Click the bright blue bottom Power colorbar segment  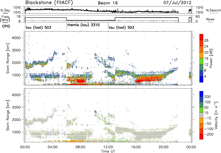(x=201, y=79)
